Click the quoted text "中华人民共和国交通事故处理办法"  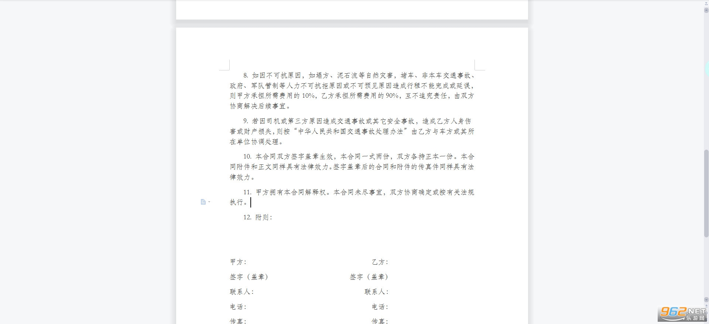click(x=350, y=132)
